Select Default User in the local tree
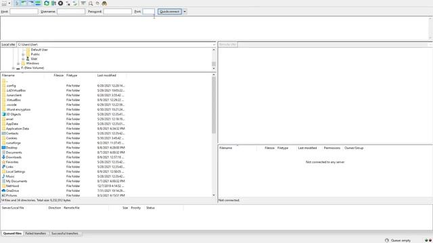 tap(39, 49)
